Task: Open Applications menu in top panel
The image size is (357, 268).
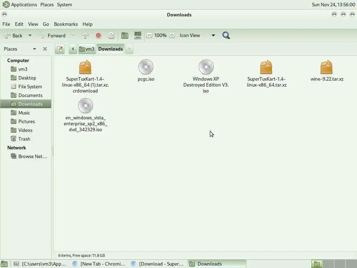Action: pos(20,5)
